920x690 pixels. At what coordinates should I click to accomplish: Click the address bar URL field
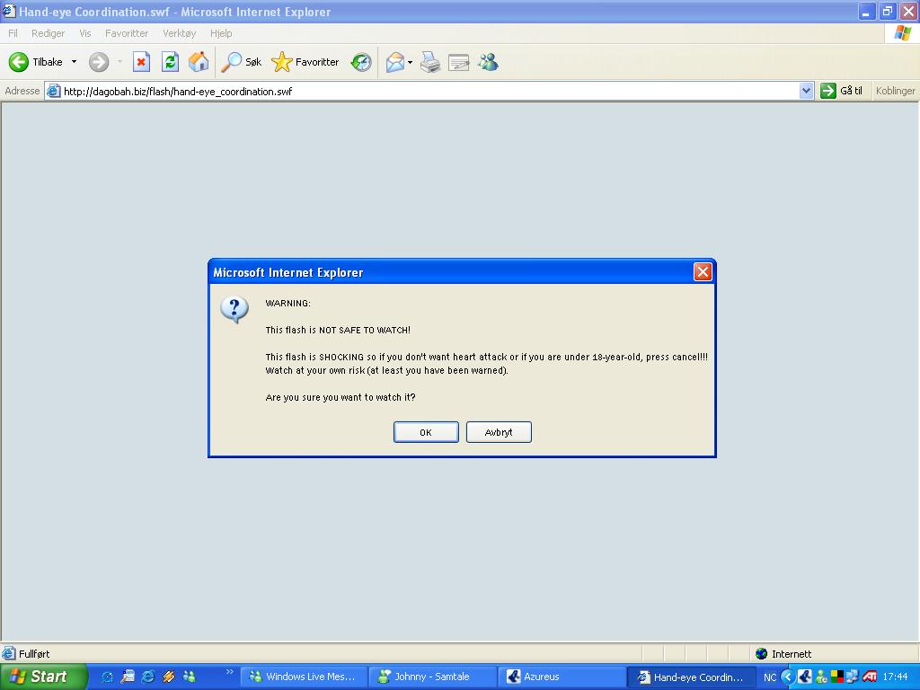click(x=429, y=91)
